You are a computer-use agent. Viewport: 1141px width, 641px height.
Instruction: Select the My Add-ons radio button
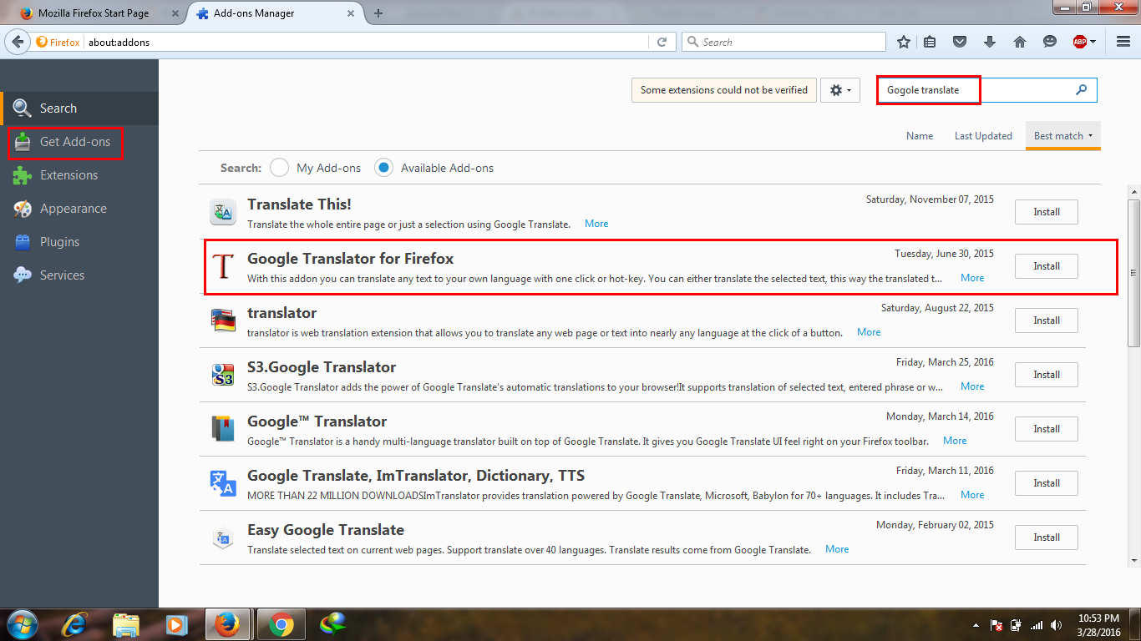[279, 168]
